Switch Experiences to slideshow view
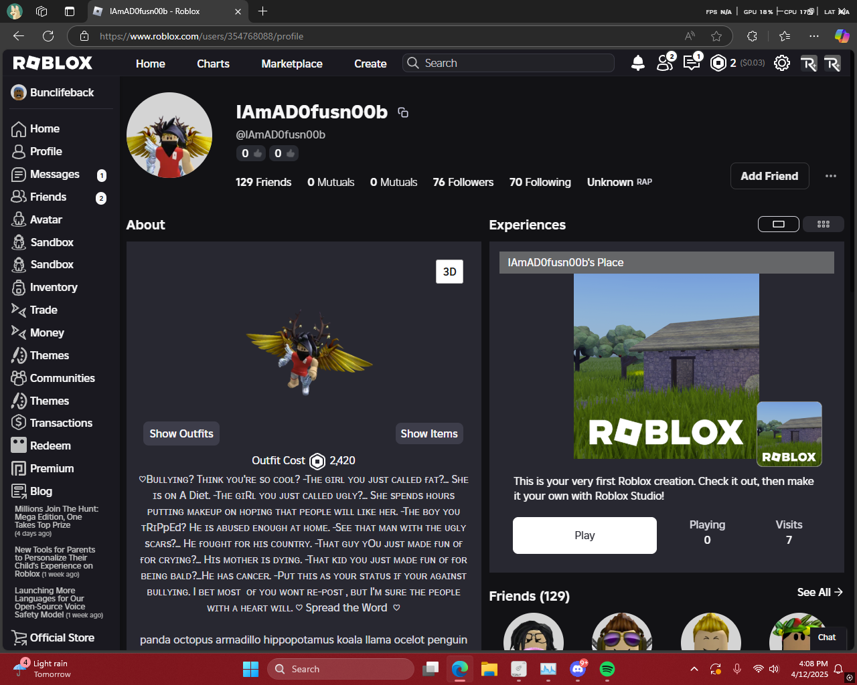The image size is (857, 685). pyautogui.click(x=779, y=224)
